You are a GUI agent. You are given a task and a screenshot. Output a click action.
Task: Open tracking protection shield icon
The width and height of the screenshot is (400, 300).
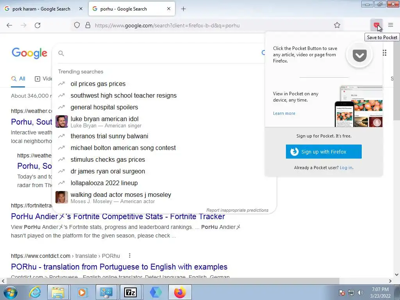(77, 25)
